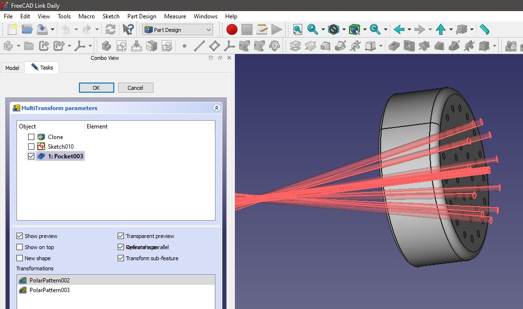Click the Fit All view icon

[x=297, y=29]
